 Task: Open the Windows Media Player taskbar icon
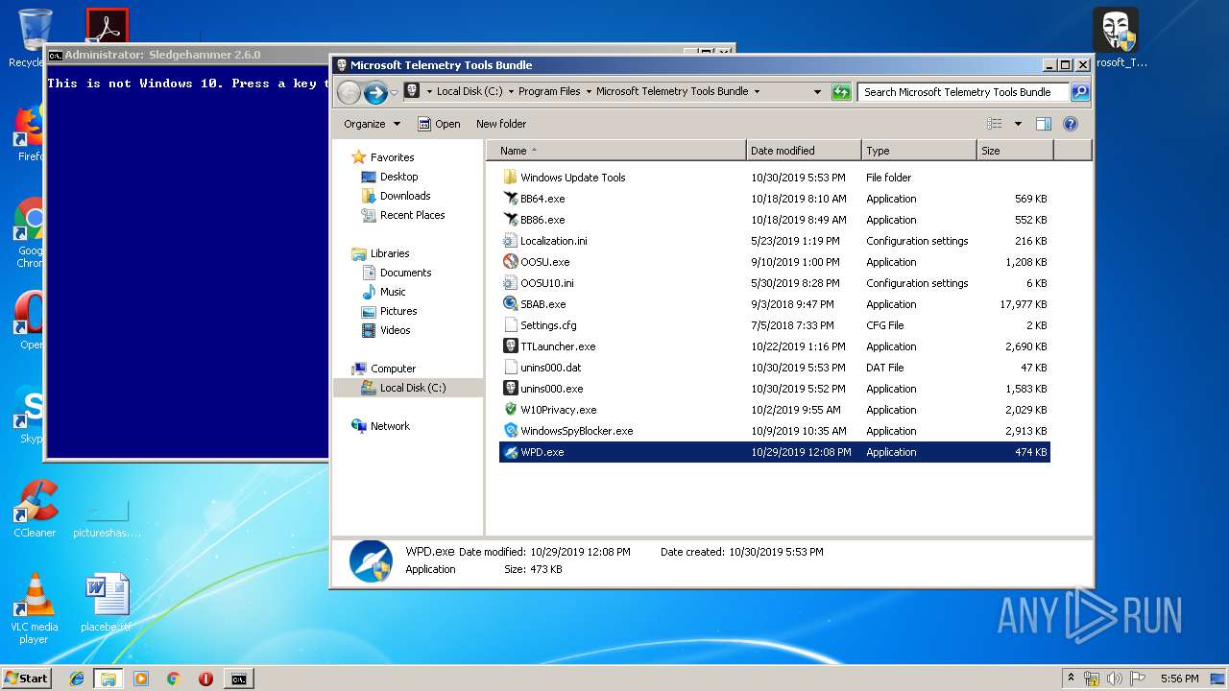(141, 679)
